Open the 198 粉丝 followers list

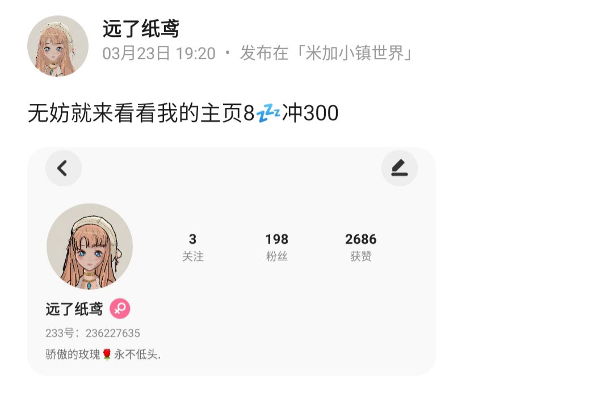277,247
